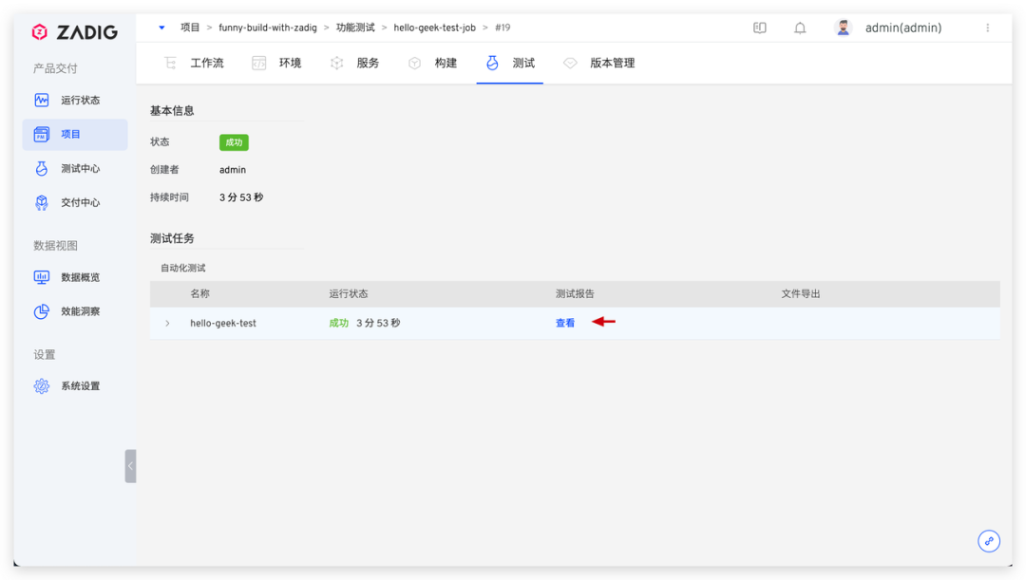Open 数据概览 chart icon
The image size is (1026, 580).
41,277
